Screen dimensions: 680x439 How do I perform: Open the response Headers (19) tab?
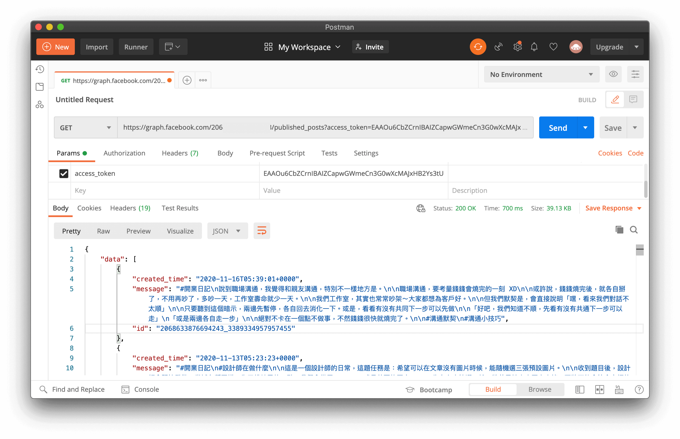(x=130, y=208)
